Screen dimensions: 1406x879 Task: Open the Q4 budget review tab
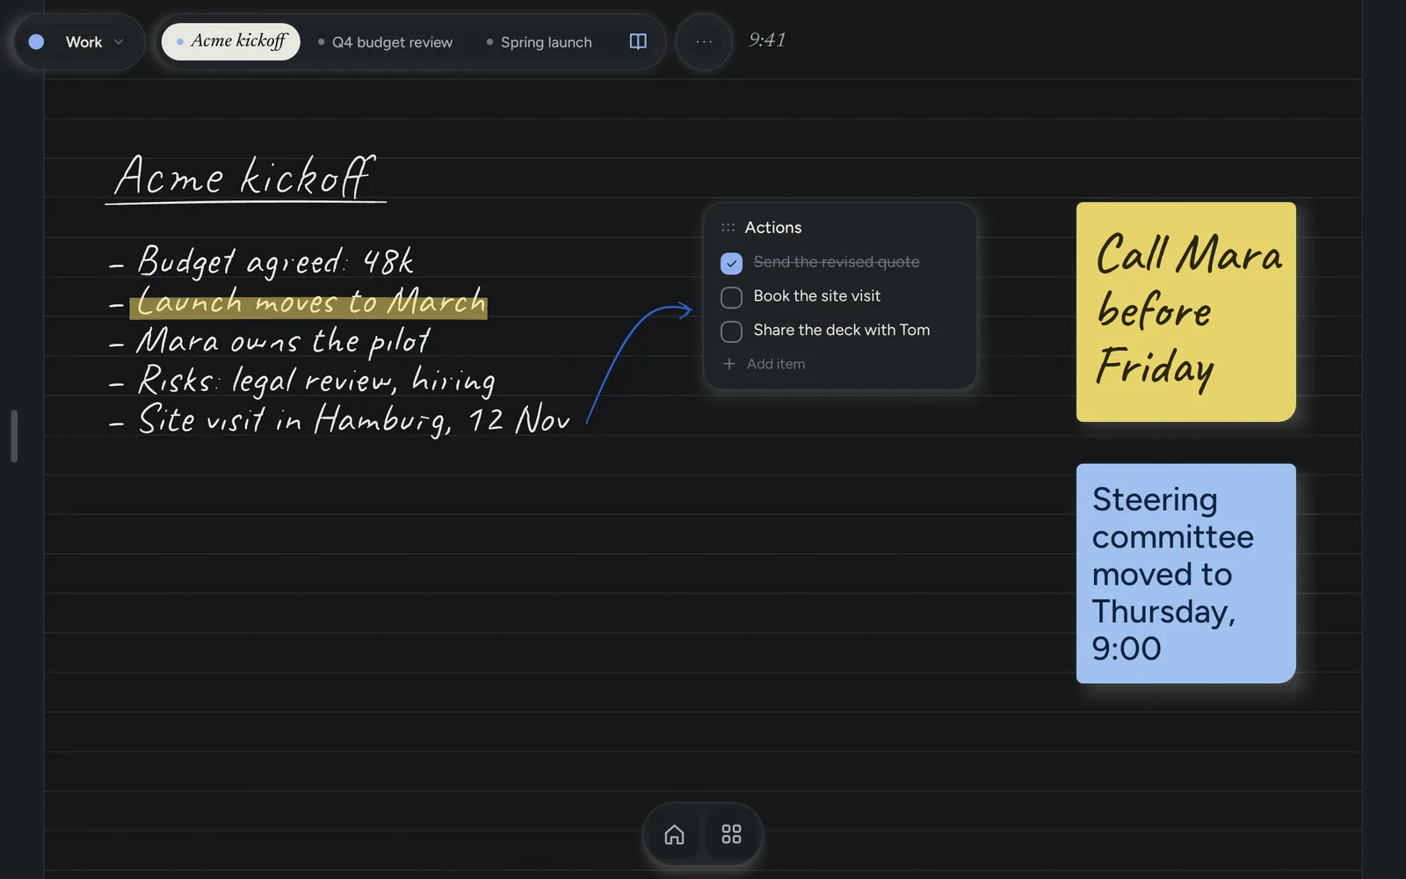385,42
